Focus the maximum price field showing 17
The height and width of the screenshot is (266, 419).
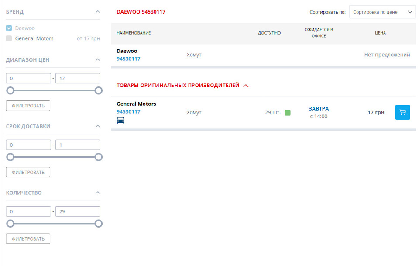pos(78,78)
